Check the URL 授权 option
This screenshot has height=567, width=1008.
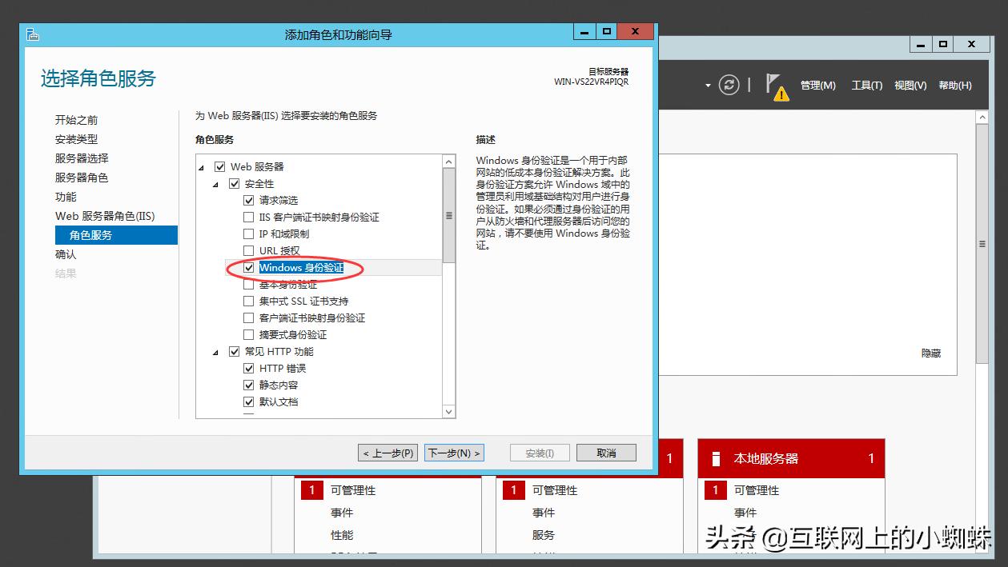[249, 250]
